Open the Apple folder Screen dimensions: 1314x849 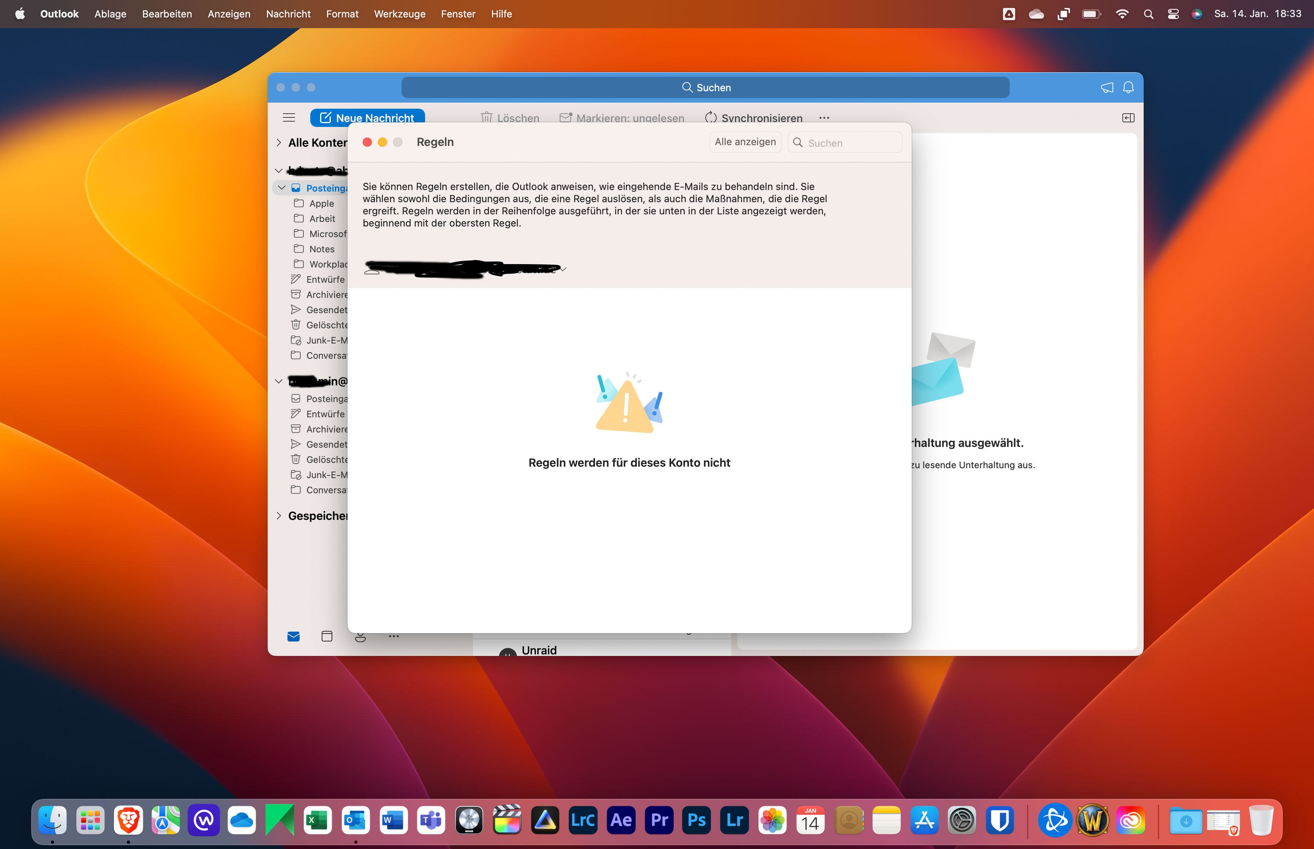coord(322,203)
